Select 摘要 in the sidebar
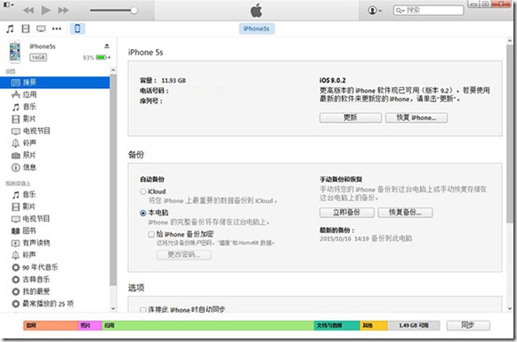The height and width of the screenshot is (342, 517). pyautogui.click(x=55, y=83)
